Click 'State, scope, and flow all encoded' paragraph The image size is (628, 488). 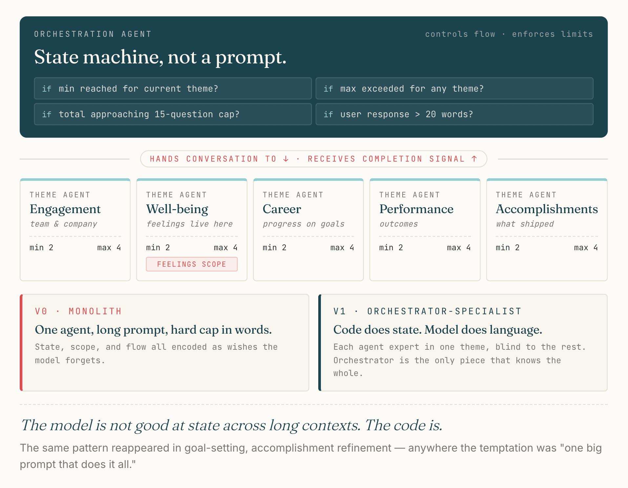[156, 354]
